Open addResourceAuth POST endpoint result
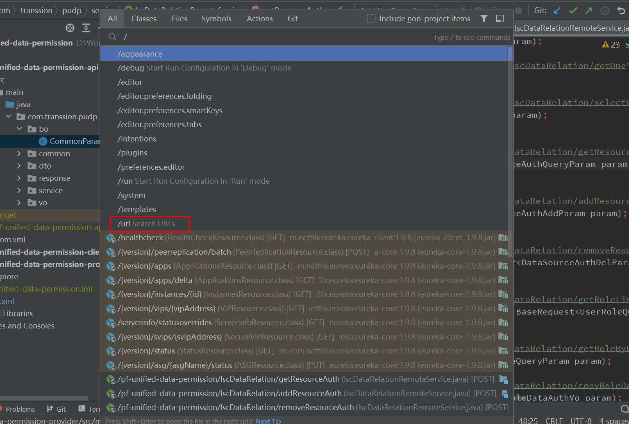Image resolution: width=629 pixels, height=424 pixels. tap(304, 393)
